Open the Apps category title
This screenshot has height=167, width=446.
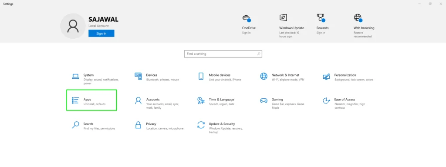87,100
